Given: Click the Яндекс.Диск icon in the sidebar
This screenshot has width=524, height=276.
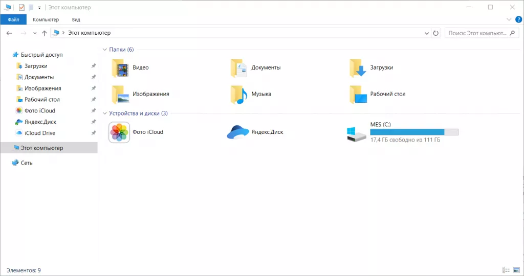Looking at the screenshot, I should [x=19, y=122].
